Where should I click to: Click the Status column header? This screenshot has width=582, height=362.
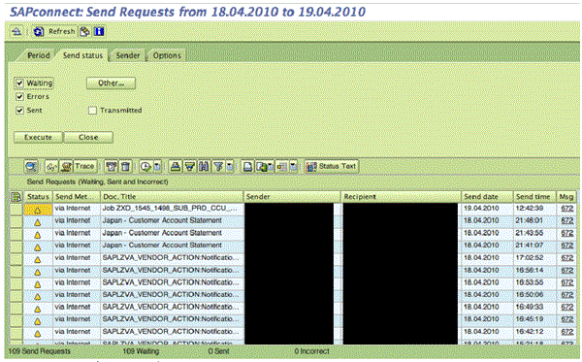tap(38, 197)
